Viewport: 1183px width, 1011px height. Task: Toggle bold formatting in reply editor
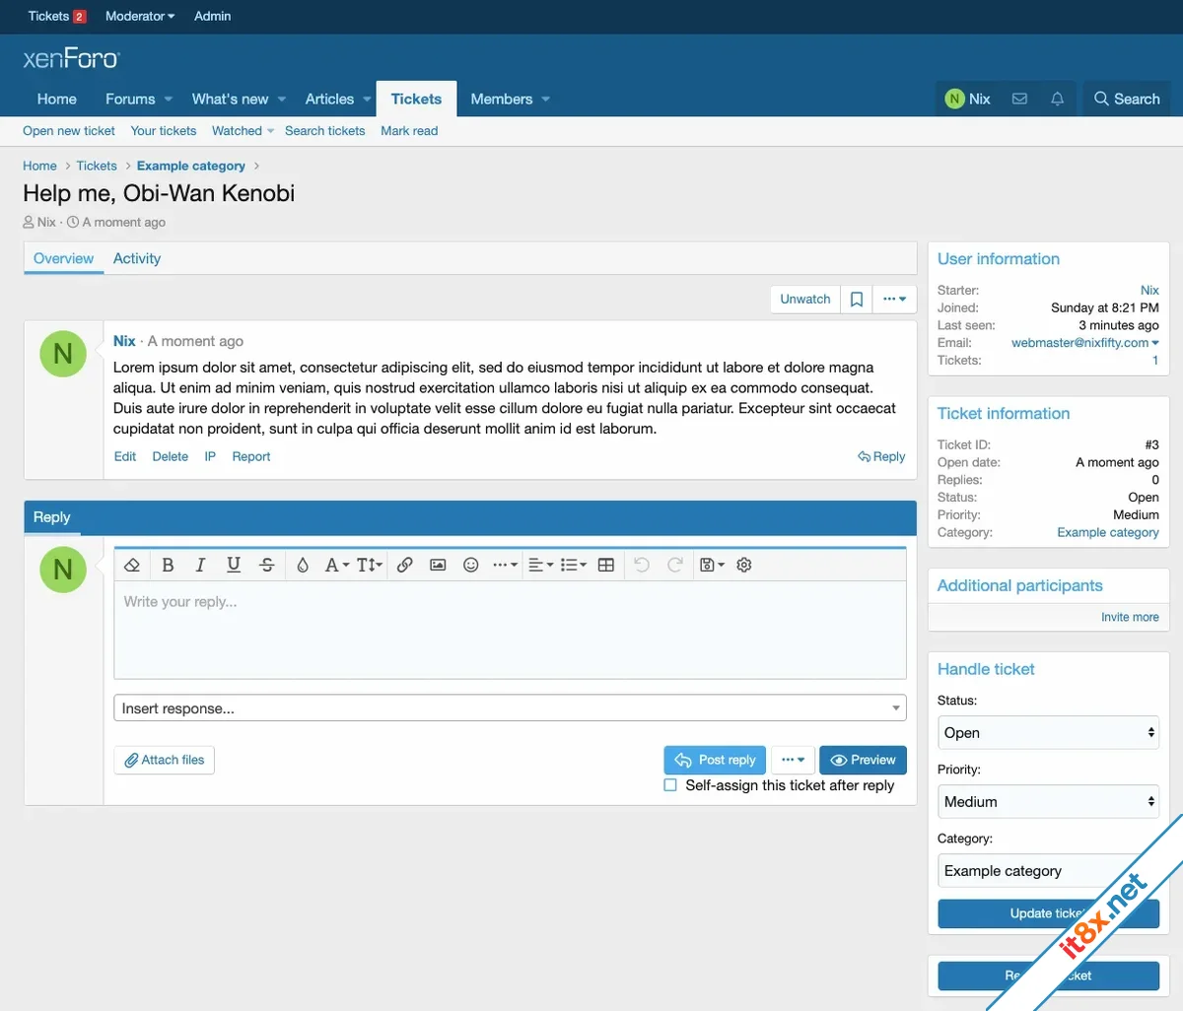tap(168, 565)
